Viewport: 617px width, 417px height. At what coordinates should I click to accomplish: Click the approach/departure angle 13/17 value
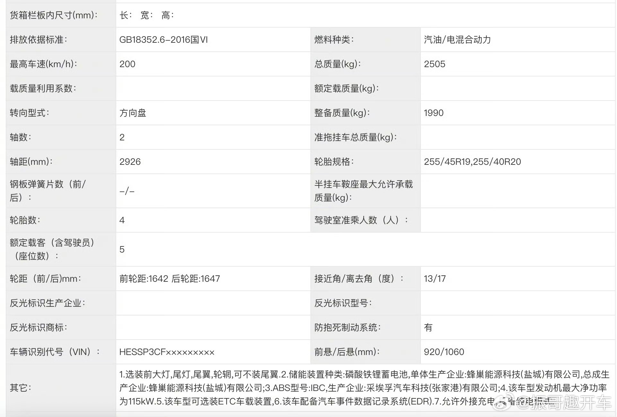pyautogui.click(x=435, y=279)
